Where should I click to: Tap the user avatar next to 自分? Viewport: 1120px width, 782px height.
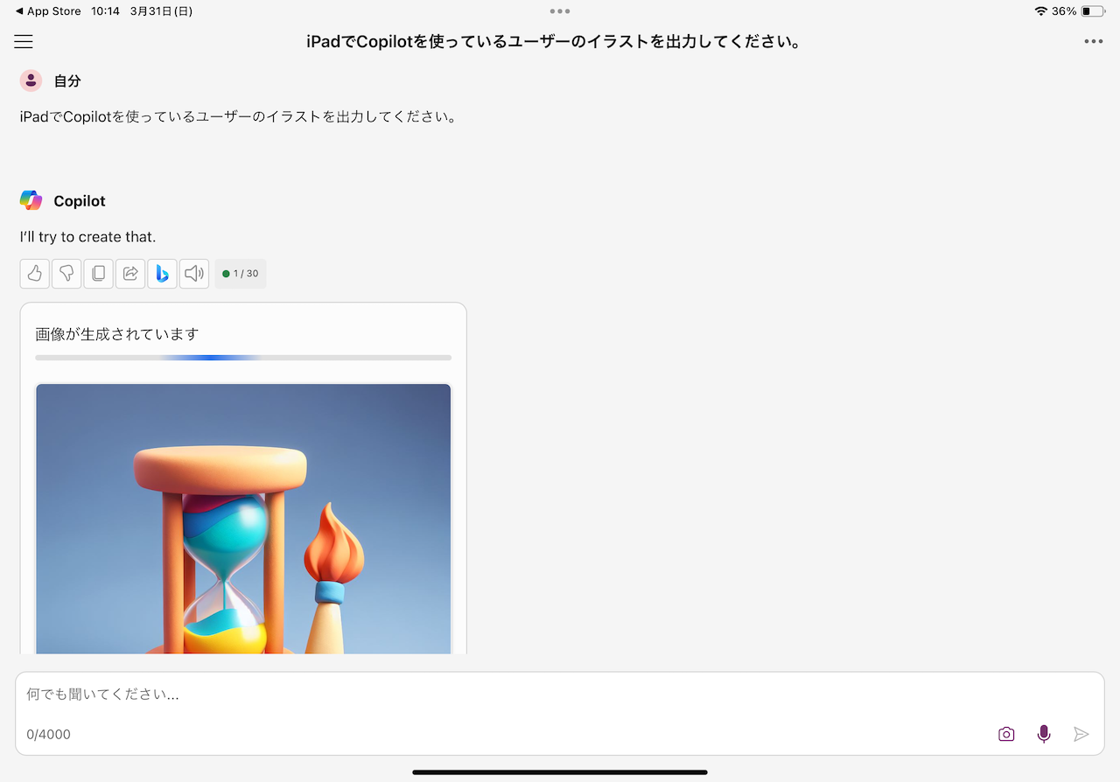[x=31, y=80]
